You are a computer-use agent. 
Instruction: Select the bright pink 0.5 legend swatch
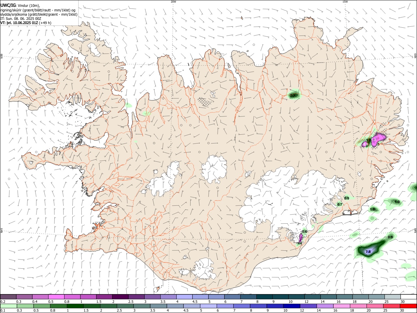coord(56,297)
